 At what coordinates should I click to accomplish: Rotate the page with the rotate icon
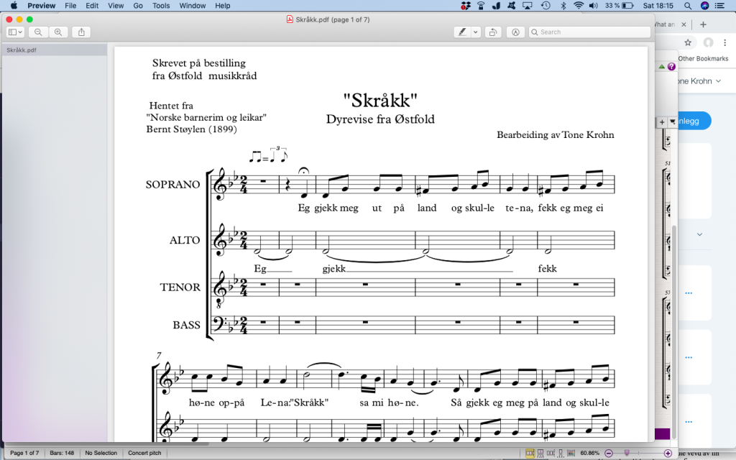click(493, 32)
